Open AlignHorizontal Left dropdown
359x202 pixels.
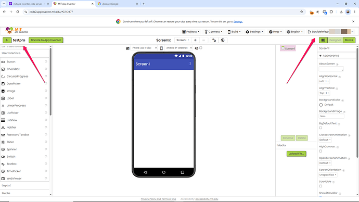click(324, 81)
